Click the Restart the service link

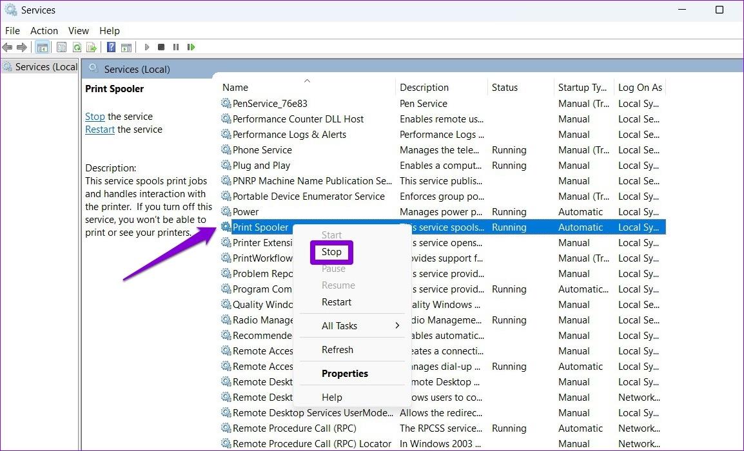100,129
